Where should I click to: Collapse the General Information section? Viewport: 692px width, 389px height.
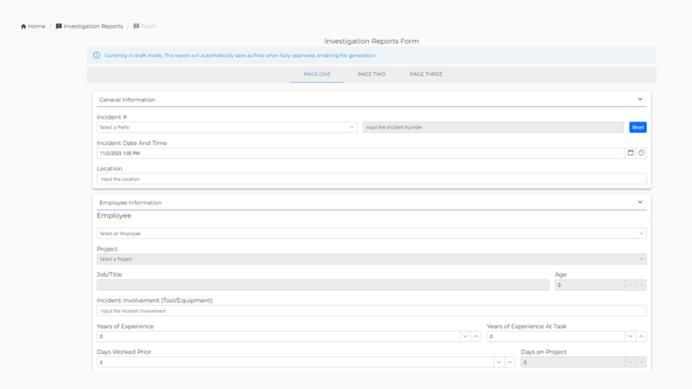click(x=640, y=99)
